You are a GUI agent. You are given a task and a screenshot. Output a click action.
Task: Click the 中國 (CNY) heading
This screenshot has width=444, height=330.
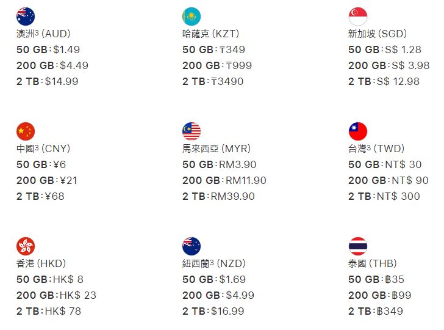pyautogui.click(x=43, y=148)
